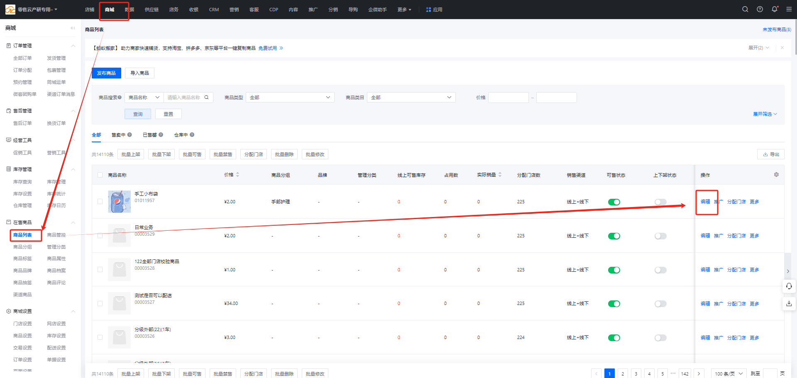The image size is (797, 378).
Task: Tick checkbox for 122全部门店校验商品 row
Action: point(100,270)
